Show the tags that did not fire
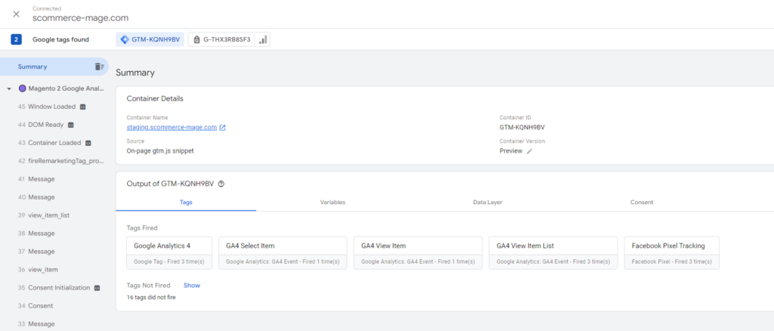This screenshot has width=774, height=331. (x=191, y=286)
